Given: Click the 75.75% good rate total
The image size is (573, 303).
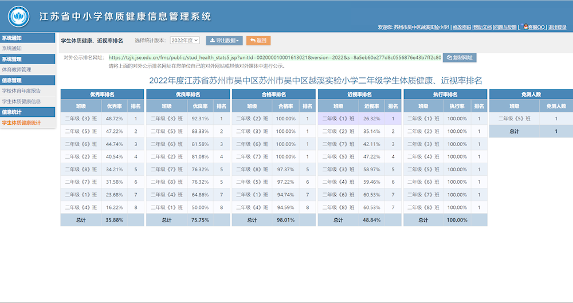Looking at the screenshot, I should (x=200, y=220).
